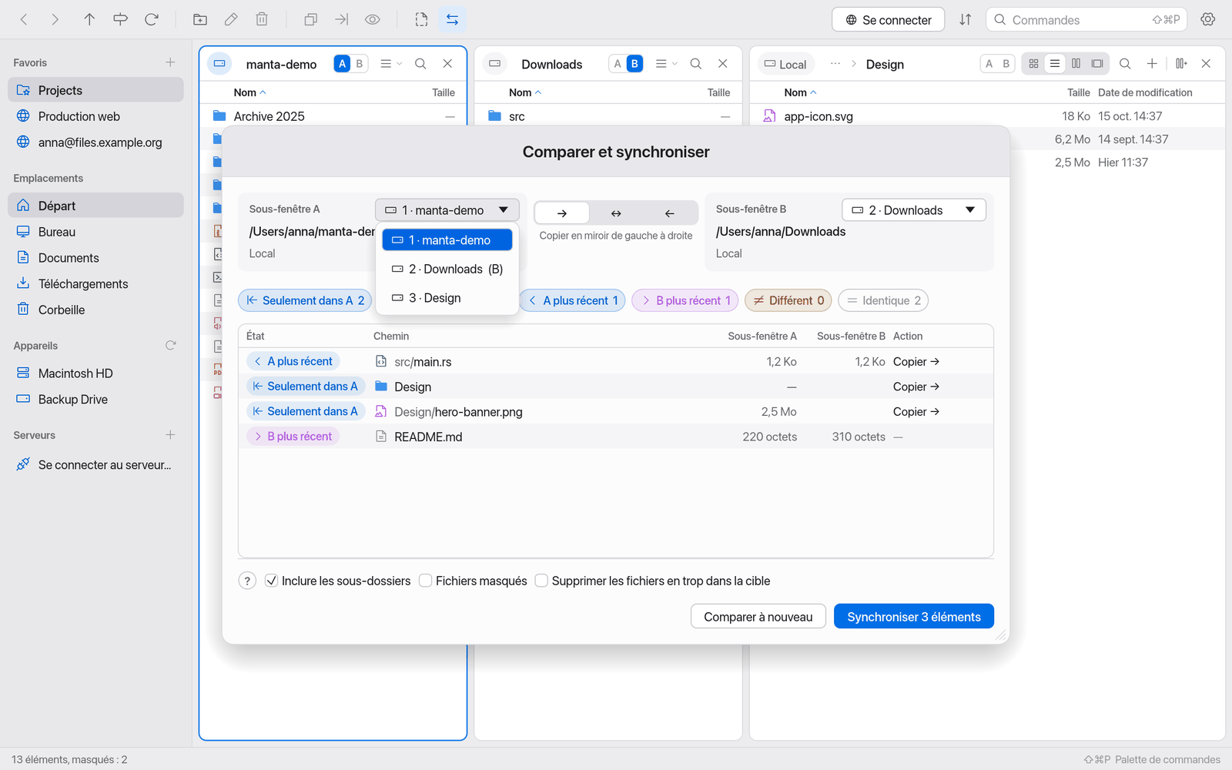
Task: Click the Se connecter button
Action: (889, 20)
